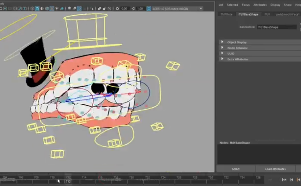Click the exposure reset icon
Image resolution: width=301 pixels, height=186 pixels.
tap(116, 9)
